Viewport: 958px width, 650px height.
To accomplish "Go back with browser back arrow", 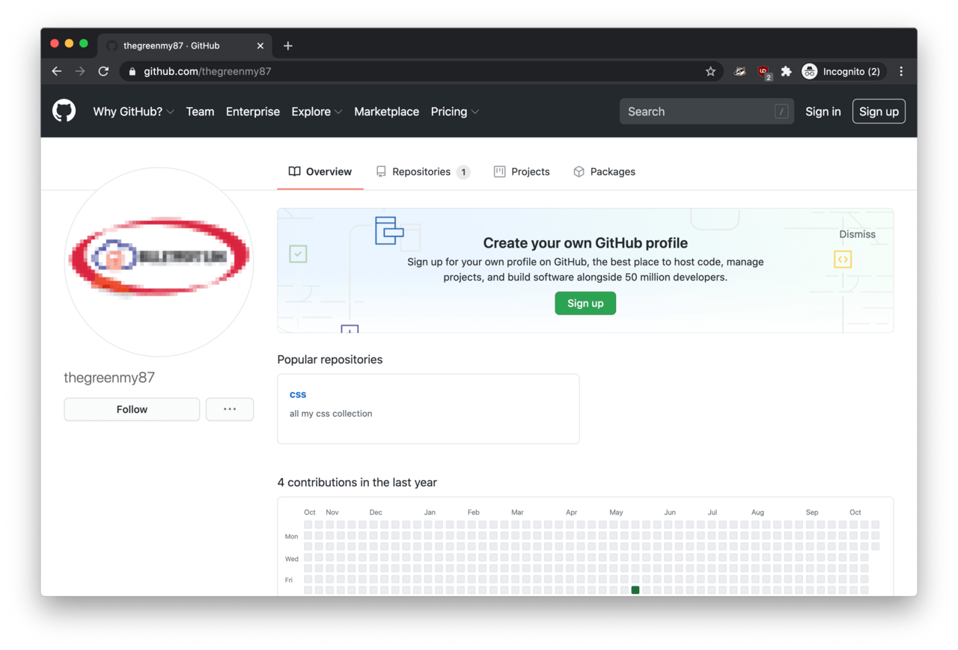I will pos(57,71).
